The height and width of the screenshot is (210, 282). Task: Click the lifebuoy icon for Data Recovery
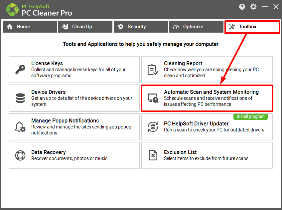20,155
